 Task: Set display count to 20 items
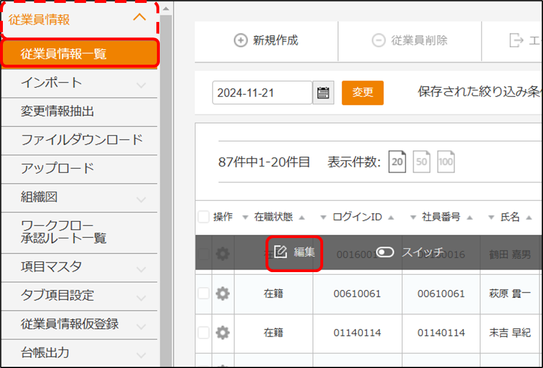pyautogui.click(x=397, y=162)
